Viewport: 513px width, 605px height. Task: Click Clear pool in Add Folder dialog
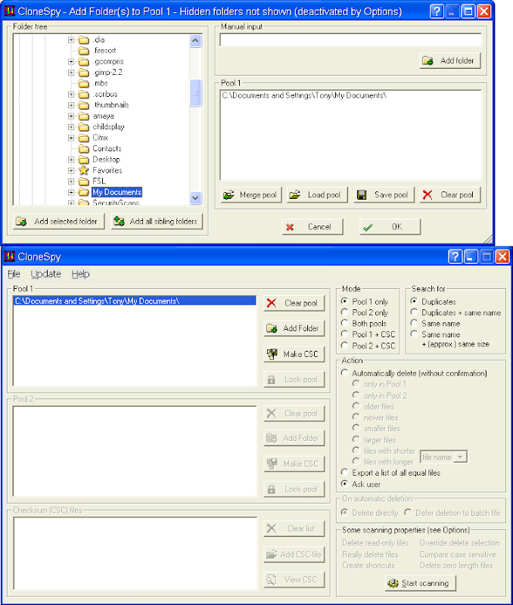(450, 195)
